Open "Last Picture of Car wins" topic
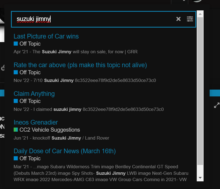220x189 pixels. tap(46, 36)
